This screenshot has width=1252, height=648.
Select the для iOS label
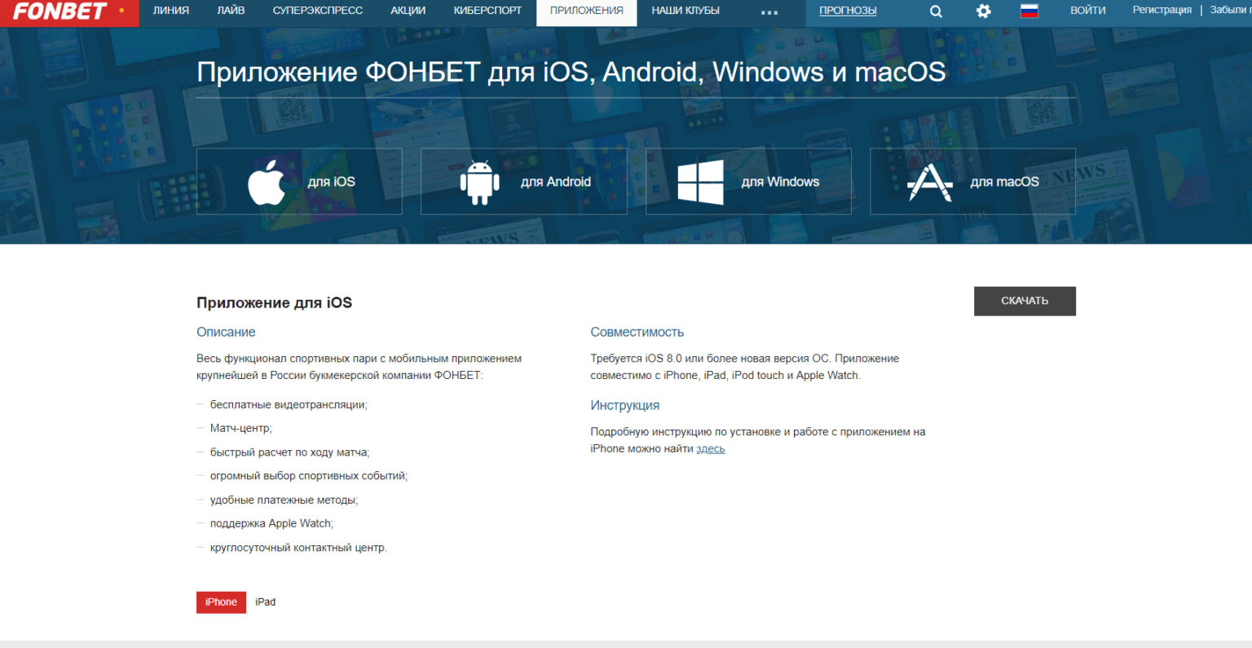click(331, 182)
